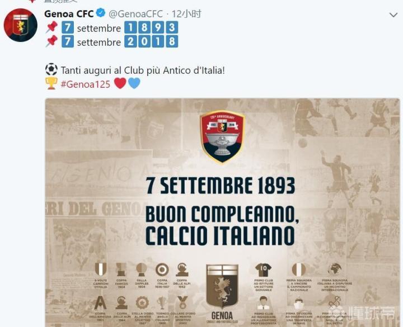Click the first red pushpin emoji
Viewport: 403px width, 327px height.
tap(51, 27)
